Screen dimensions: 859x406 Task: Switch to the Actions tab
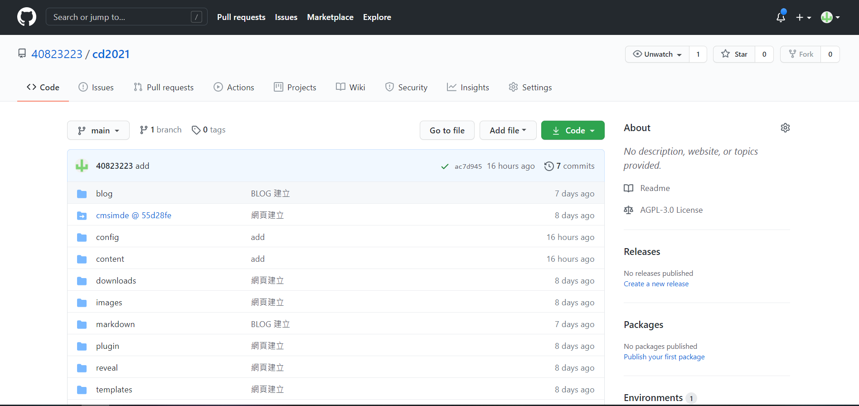click(x=234, y=87)
